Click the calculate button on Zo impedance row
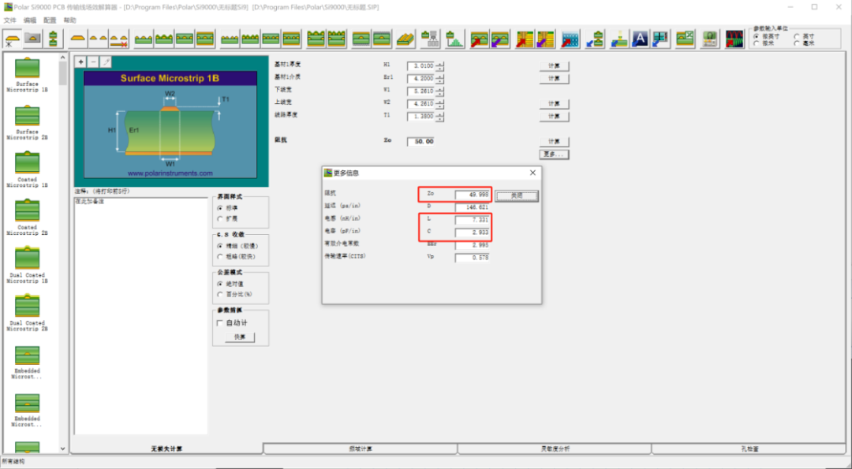The height and width of the screenshot is (469, 852). (x=555, y=142)
